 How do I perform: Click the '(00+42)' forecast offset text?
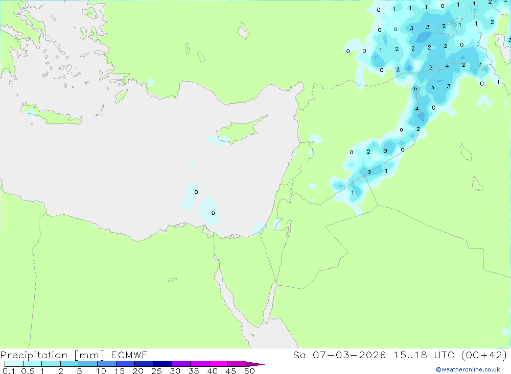point(484,355)
